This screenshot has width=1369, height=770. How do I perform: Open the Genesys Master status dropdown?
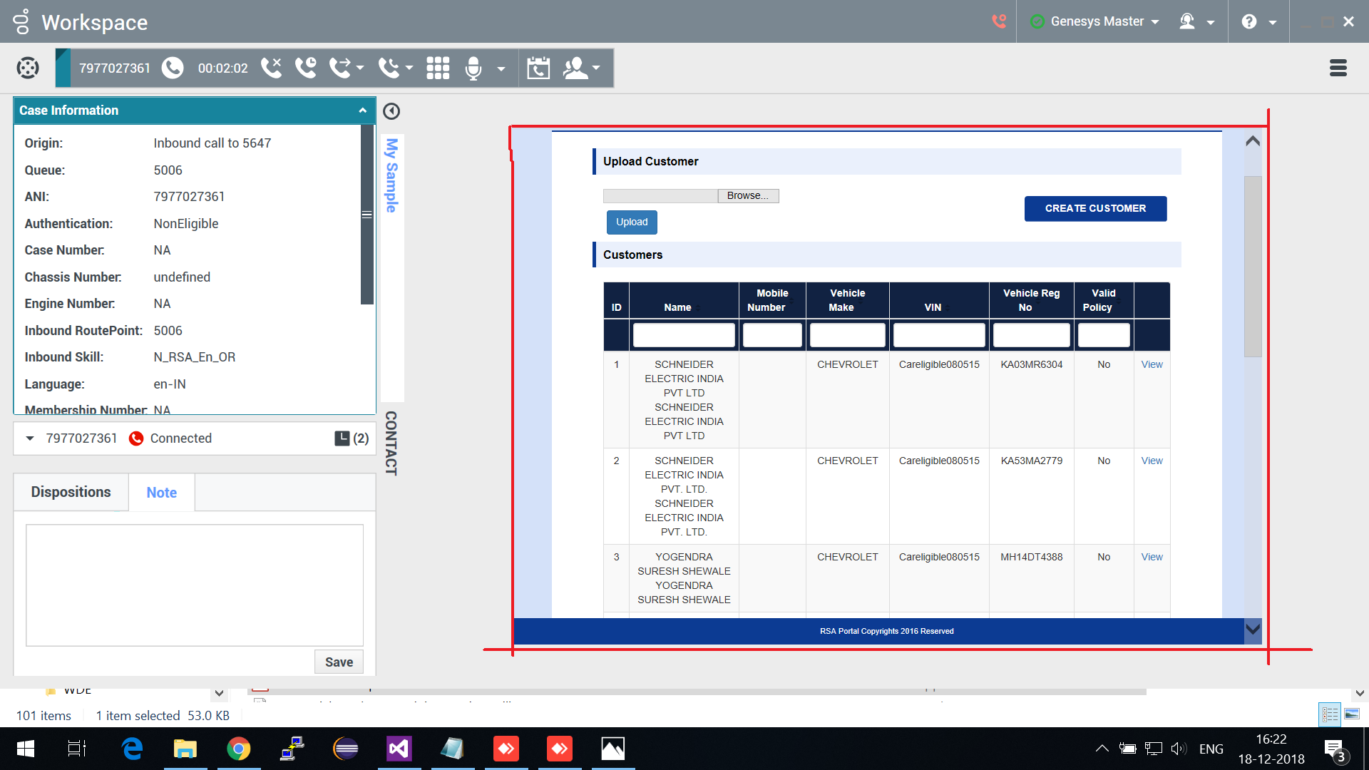click(x=1094, y=21)
